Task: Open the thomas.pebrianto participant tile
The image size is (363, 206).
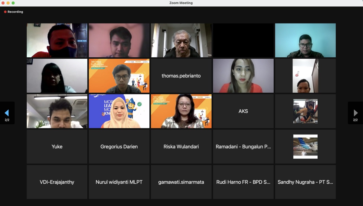Action: point(181,75)
